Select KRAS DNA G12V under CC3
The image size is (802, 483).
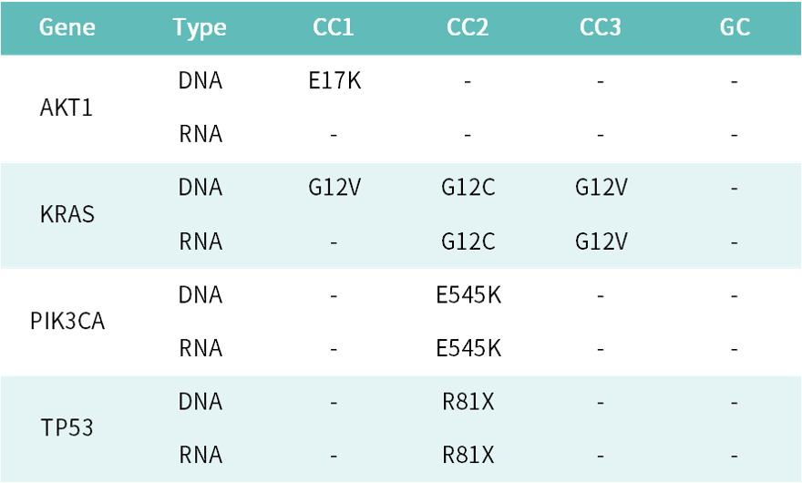point(601,189)
